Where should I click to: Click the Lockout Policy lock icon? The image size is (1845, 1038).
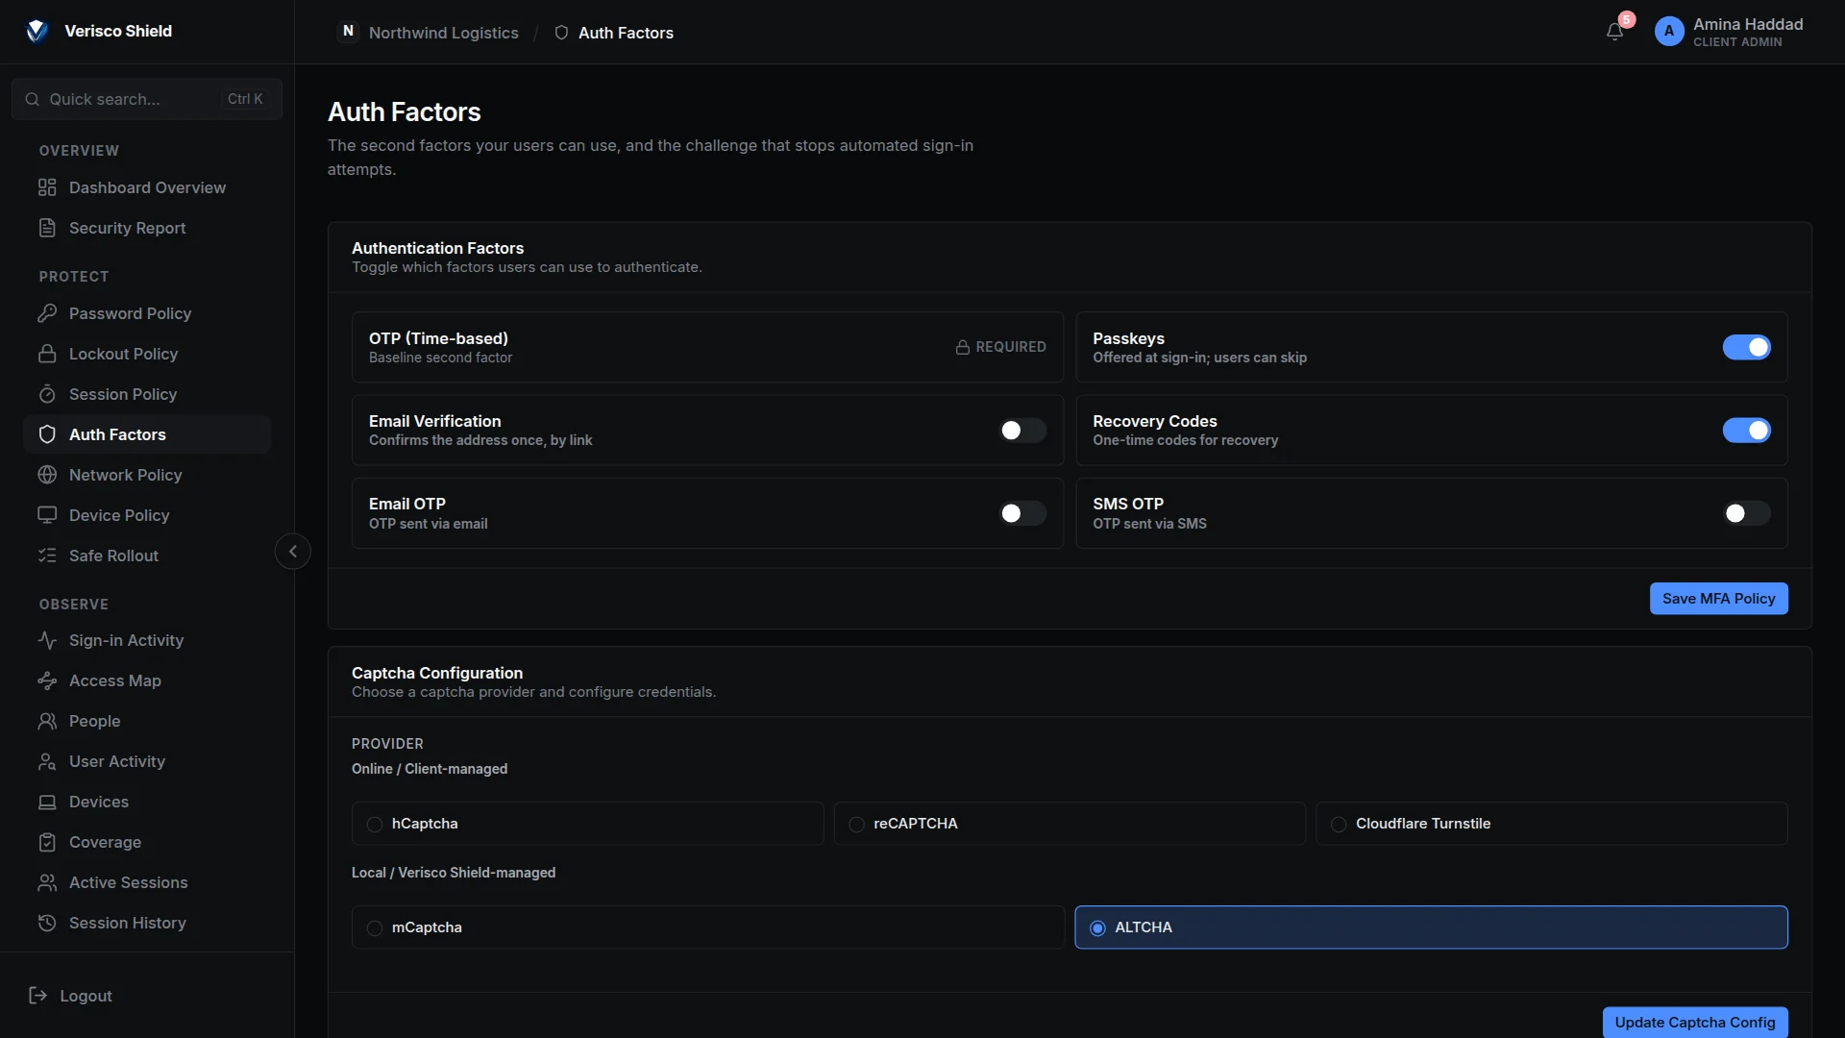click(x=47, y=354)
